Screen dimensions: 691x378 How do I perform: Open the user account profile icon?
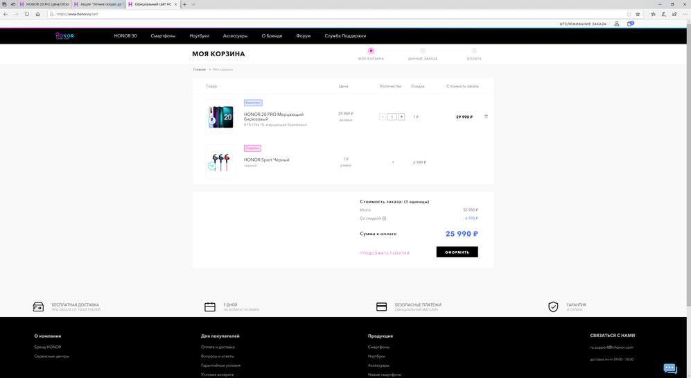pos(617,24)
